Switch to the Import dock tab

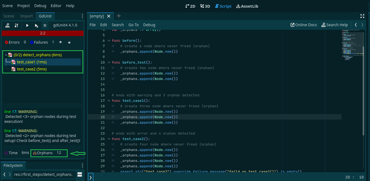(x=26, y=16)
